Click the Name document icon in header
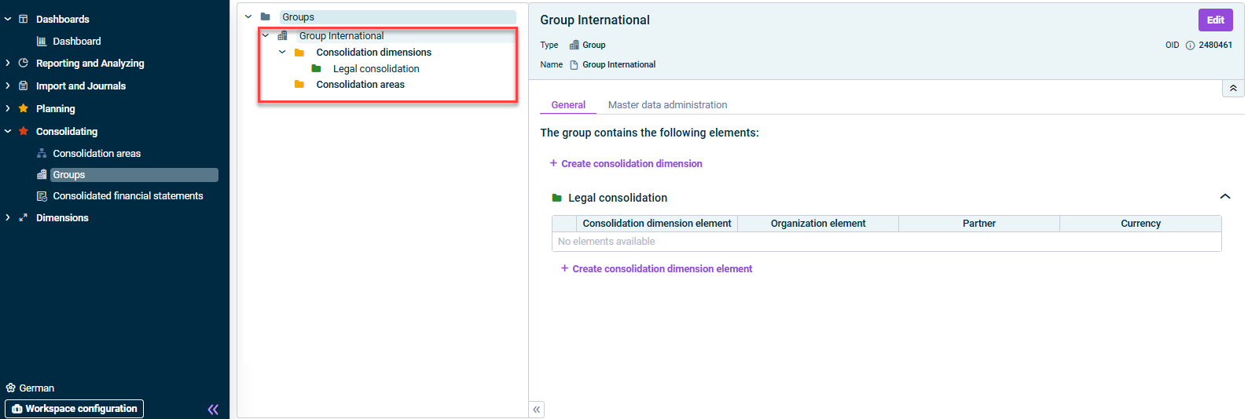 (x=574, y=64)
